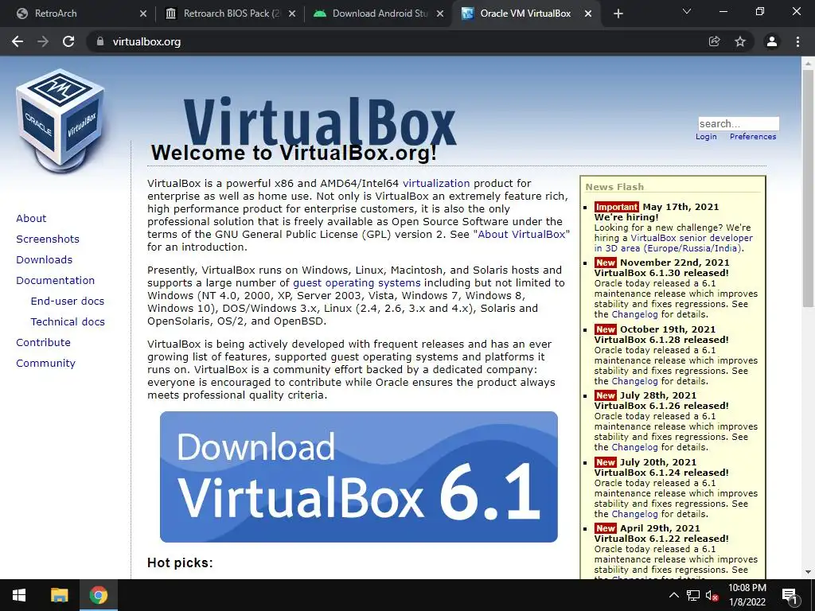Select the Oracle VM VirtualBox tab
This screenshot has height=611, width=815.
[525, 14]
